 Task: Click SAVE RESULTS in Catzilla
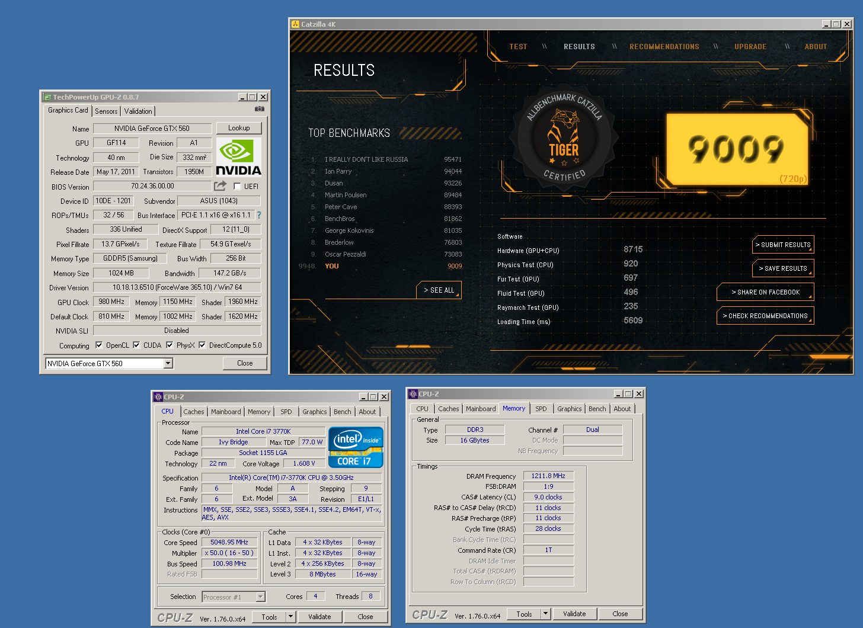783,268
